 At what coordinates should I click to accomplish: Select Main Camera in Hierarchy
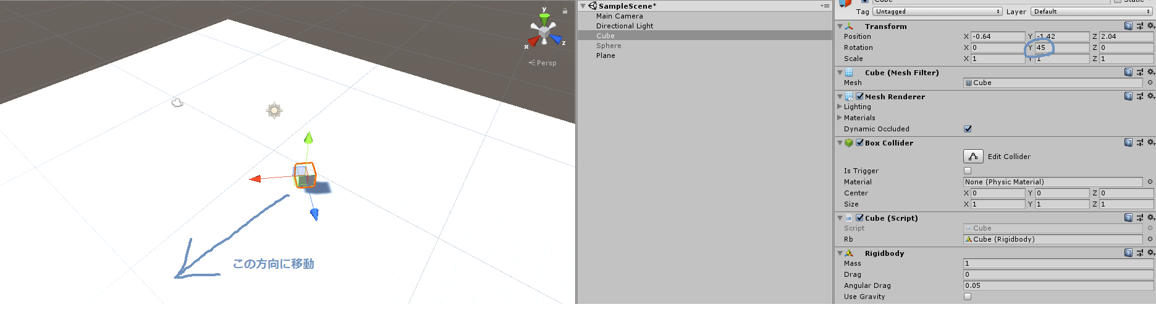(619, 16)
